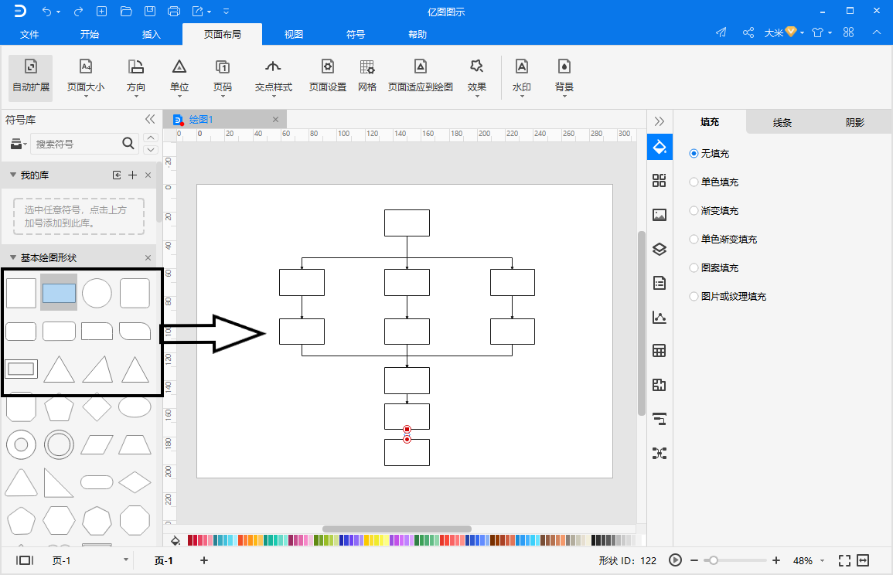Click the horizontal canvas scrollbar

(x=397, y=529)
